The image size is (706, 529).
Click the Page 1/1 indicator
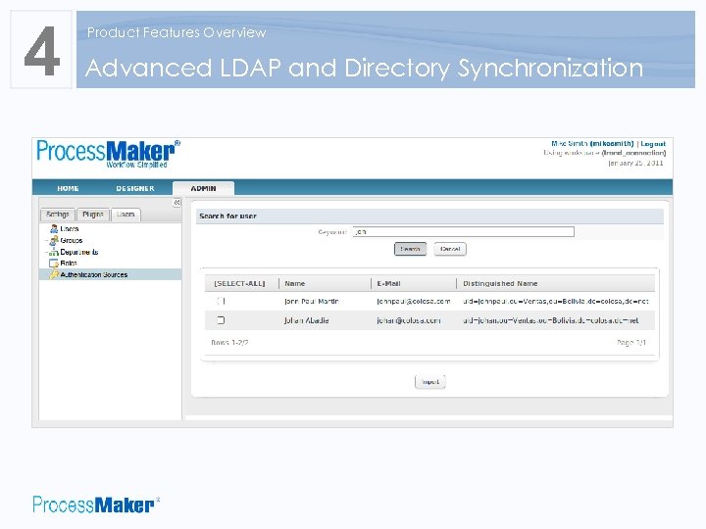631,343
